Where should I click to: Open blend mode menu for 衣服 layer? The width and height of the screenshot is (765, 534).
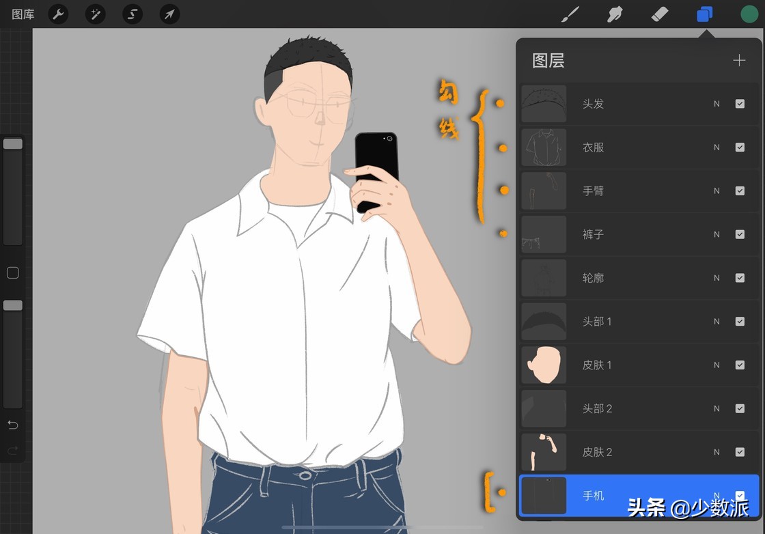click(x=716, y=147)
